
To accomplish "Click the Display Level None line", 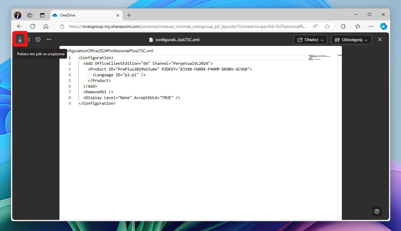I will coord(132,97).
